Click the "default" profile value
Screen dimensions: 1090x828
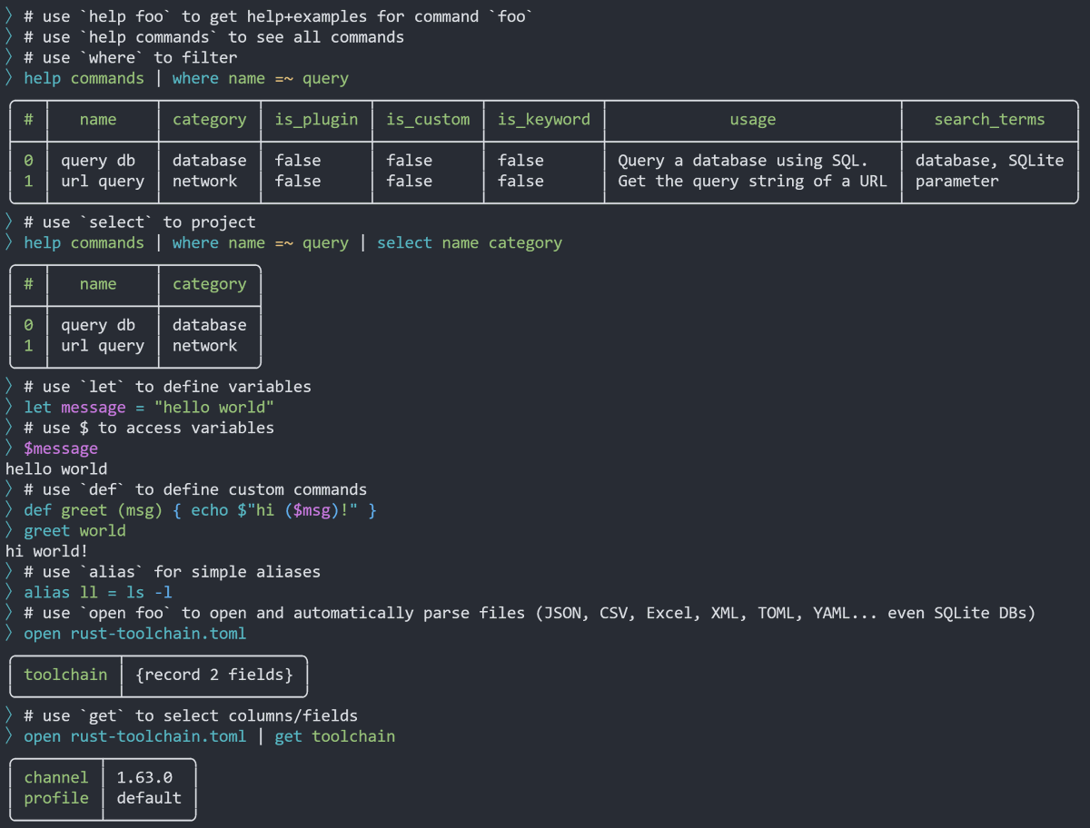(x=149, y=797)
